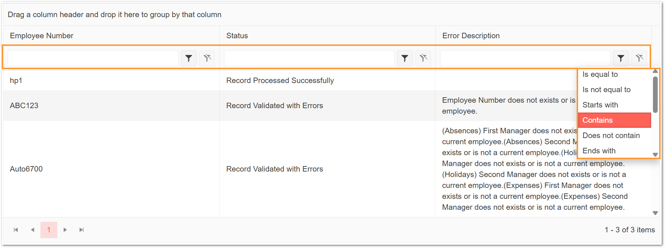Screen dimensions: 665x248
Task: Clear the Status column filter
Action: (423, 58)
